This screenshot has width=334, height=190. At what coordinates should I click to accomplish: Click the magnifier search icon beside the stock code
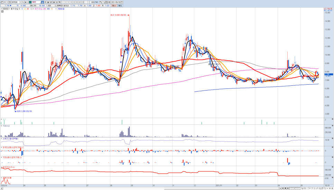[23, 2]
